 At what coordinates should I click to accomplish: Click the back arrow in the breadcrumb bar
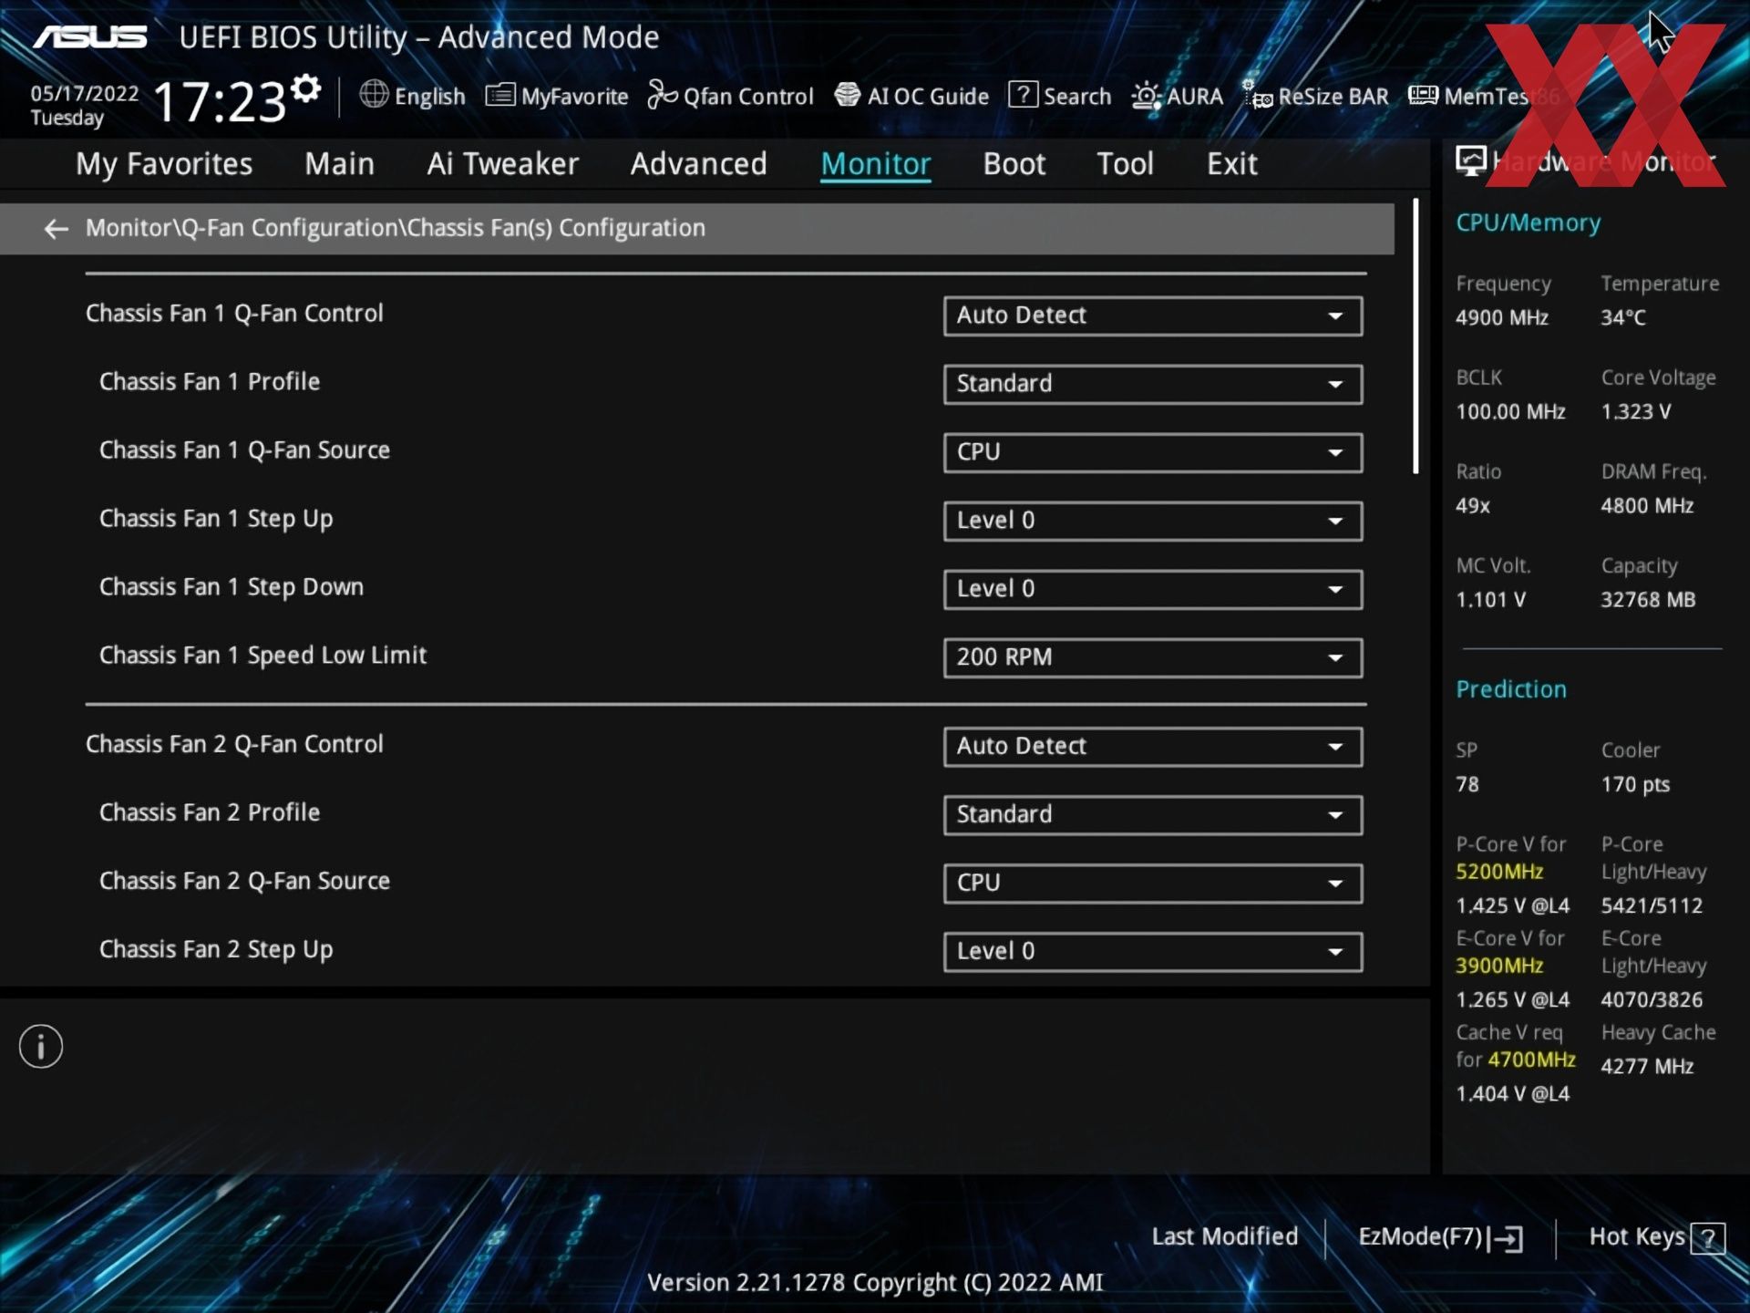pos(57,229)
